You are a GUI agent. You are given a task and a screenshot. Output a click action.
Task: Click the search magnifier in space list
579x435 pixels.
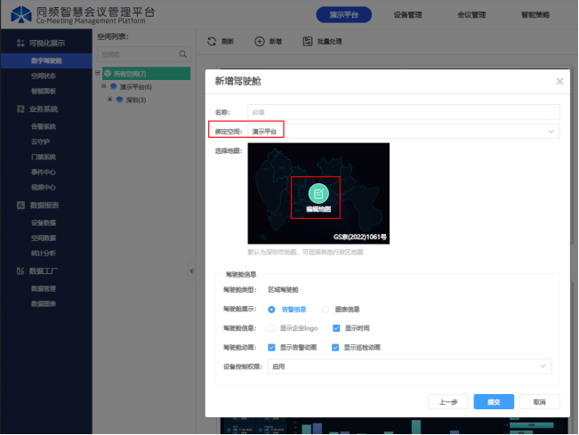tap(184, 54)
